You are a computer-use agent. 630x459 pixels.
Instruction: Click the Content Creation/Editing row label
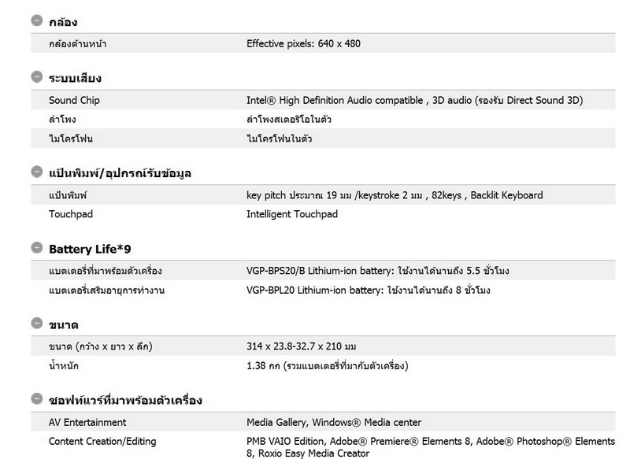(x=102, y=441)
